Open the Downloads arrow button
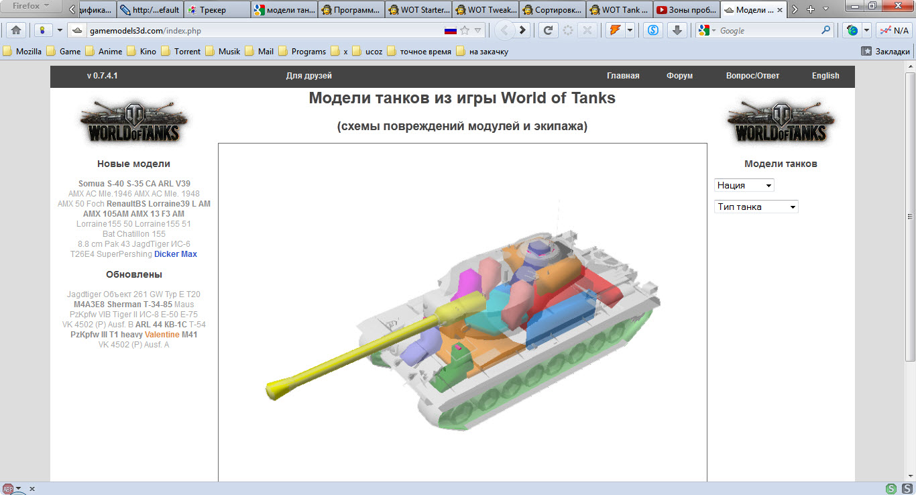The height and width of the screenshot is (495, 916). tap(677, 30)
